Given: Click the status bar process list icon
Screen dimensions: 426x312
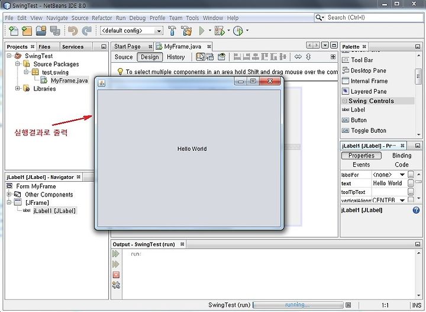Looking at the screenshot, I should pos(348,305).
